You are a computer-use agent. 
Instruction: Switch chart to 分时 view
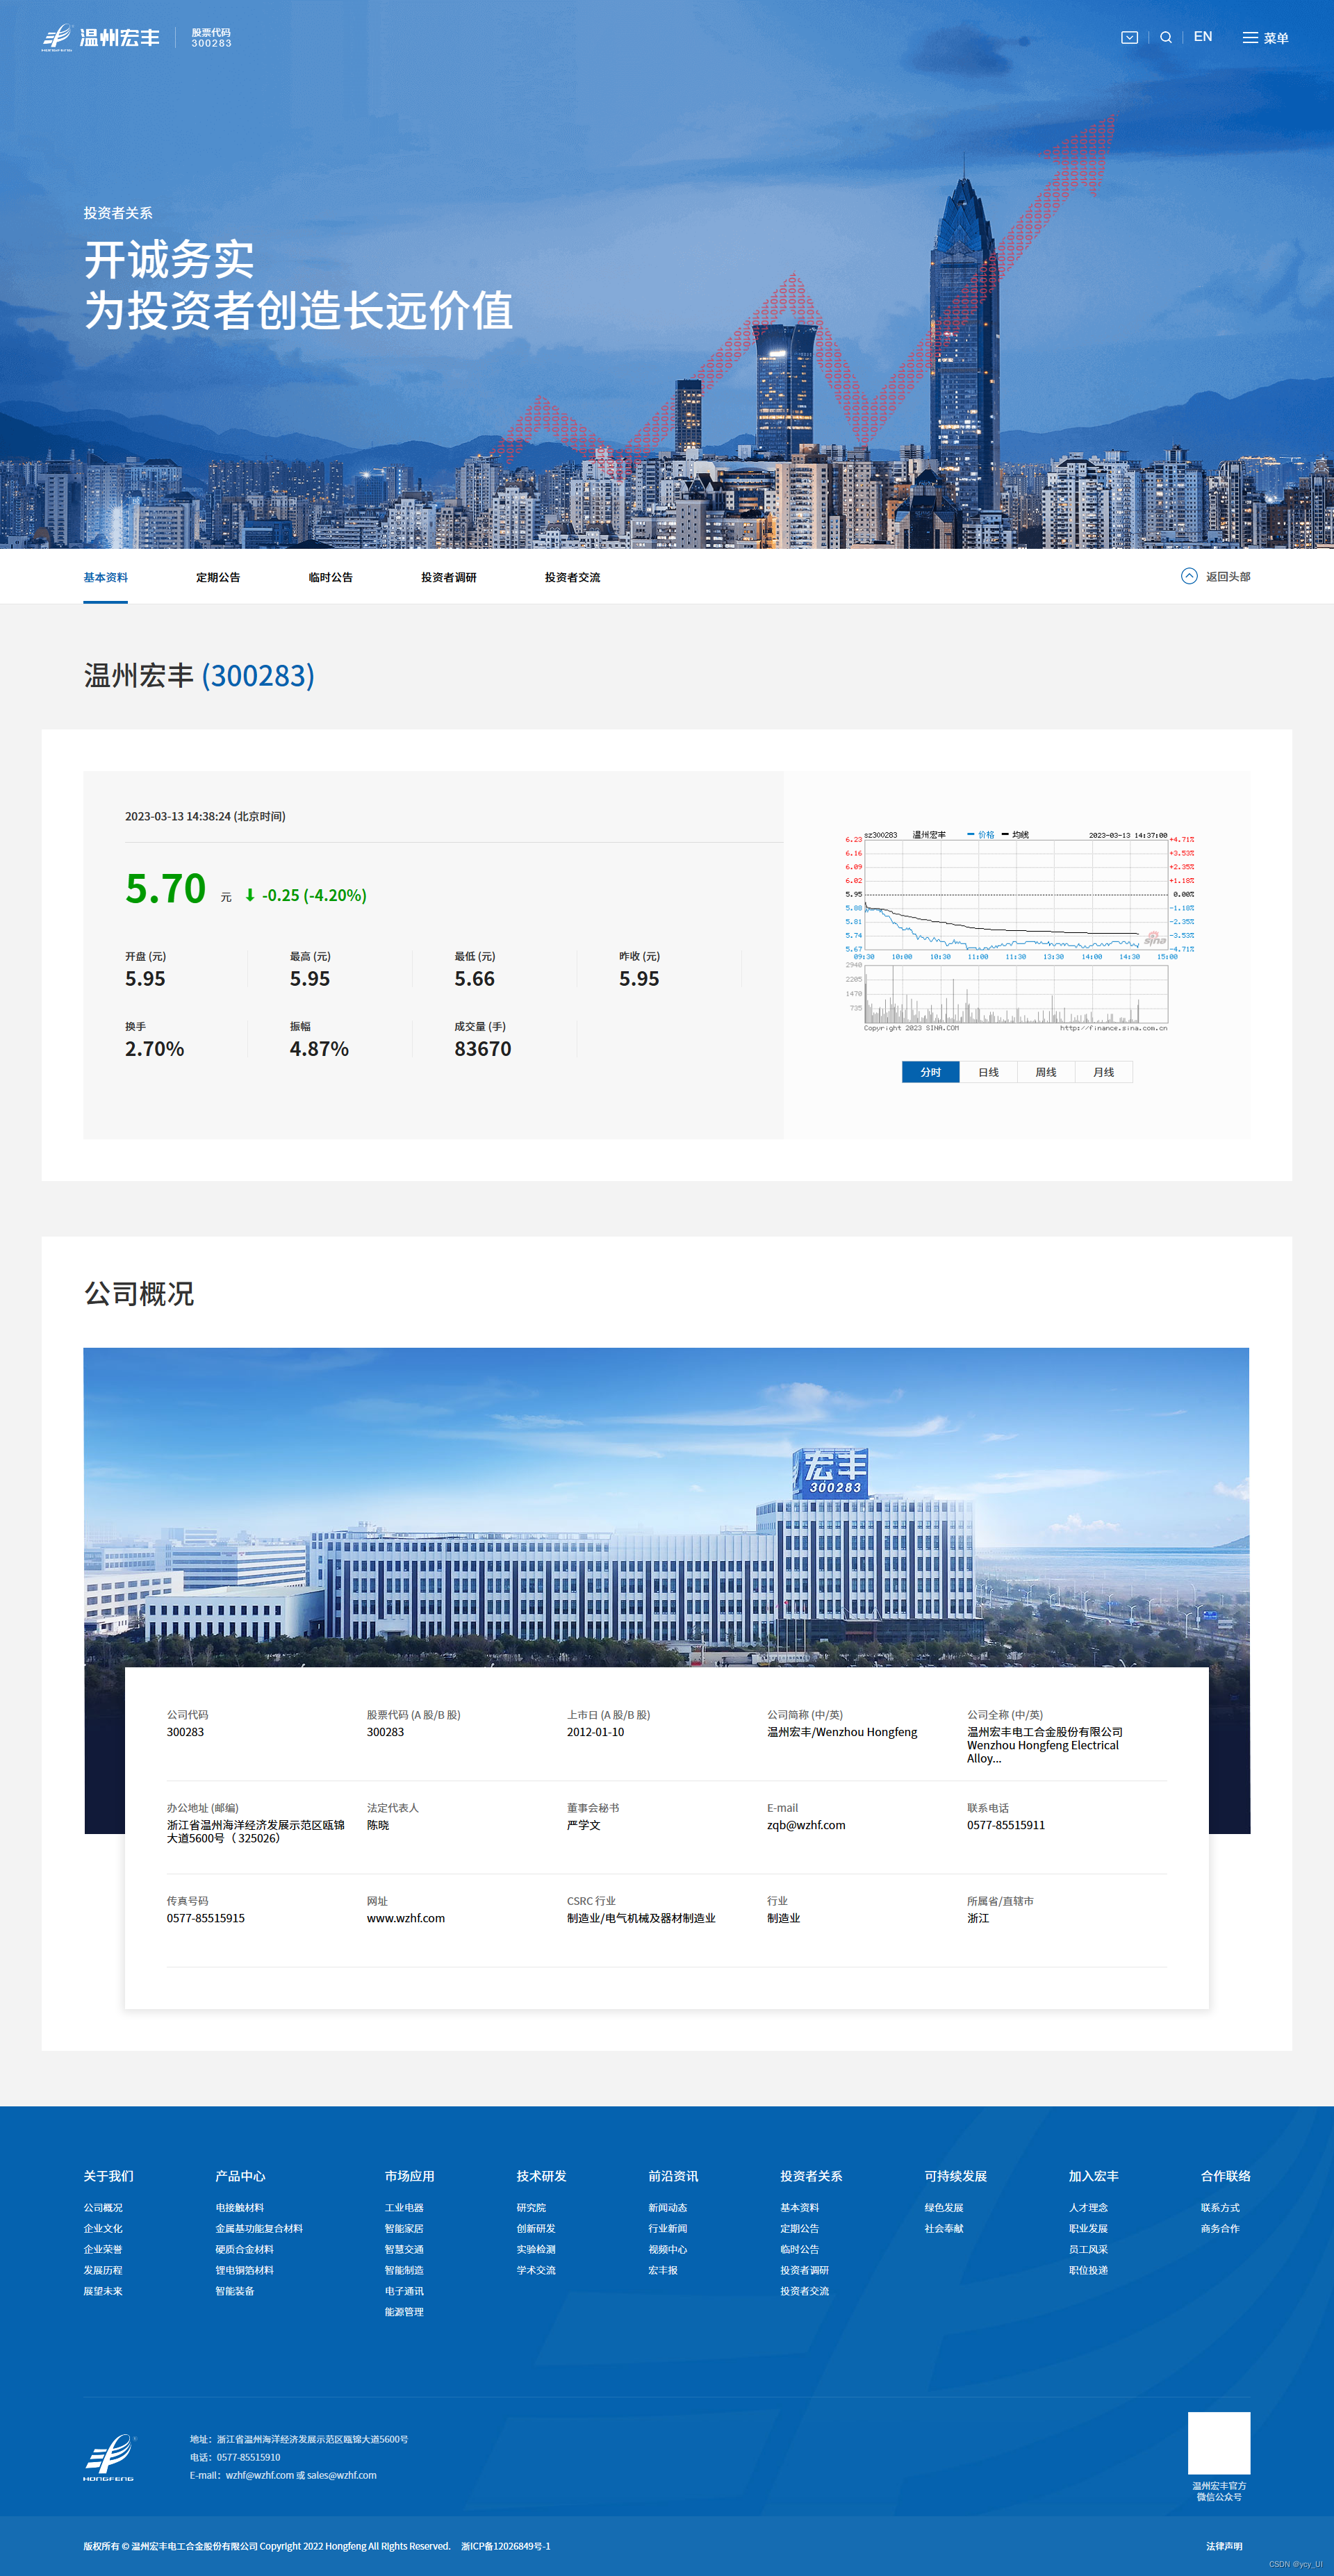coord(931,1072)
